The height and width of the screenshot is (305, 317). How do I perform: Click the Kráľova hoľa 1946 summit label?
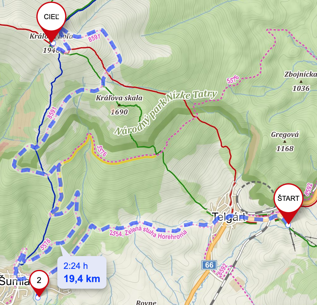coord(51,43)
